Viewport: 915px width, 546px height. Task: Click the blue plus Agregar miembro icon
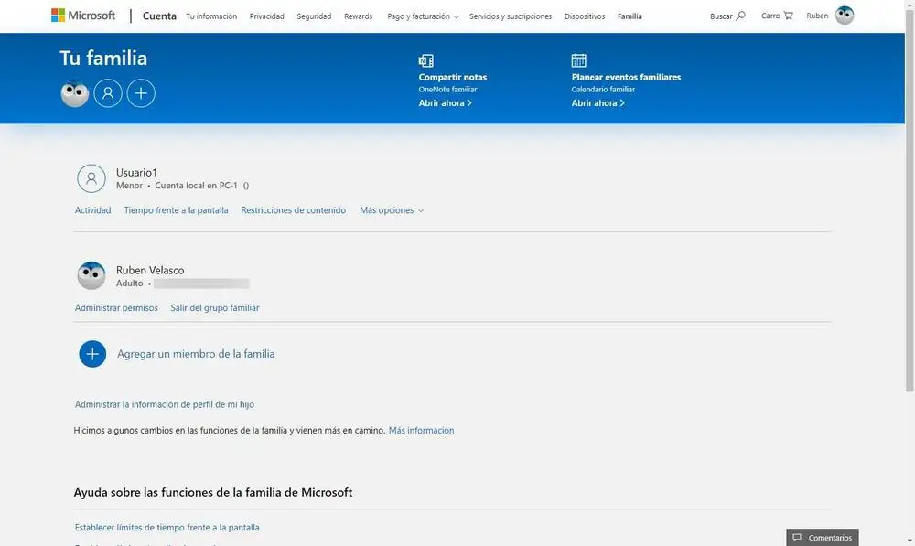(x=92, y=354)
